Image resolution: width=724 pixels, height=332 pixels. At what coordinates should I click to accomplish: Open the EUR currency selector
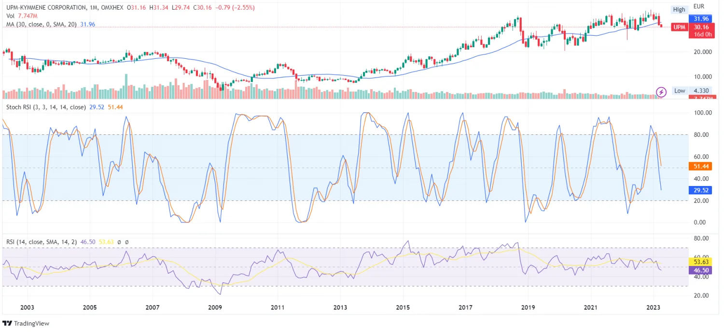pyautogui.click(x=699, y=7)
